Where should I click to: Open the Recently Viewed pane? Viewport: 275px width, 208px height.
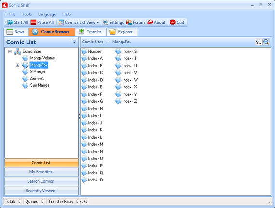41,191
